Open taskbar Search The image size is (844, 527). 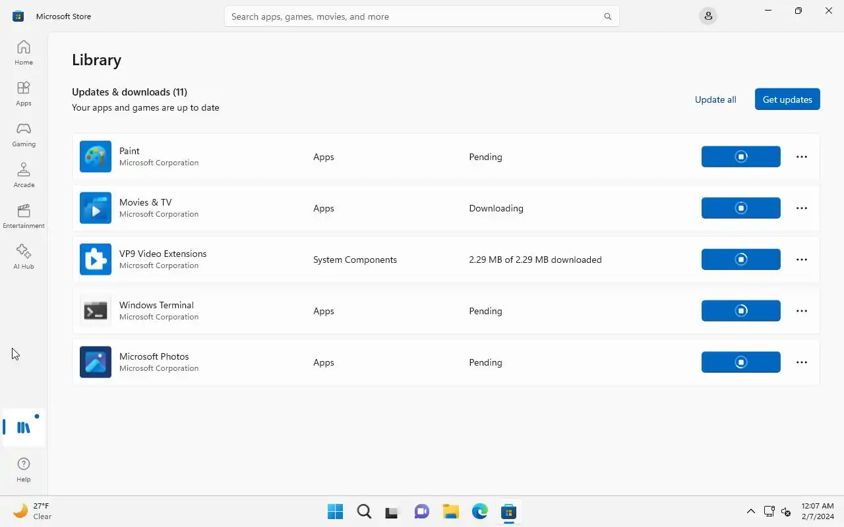pos(364,511)
